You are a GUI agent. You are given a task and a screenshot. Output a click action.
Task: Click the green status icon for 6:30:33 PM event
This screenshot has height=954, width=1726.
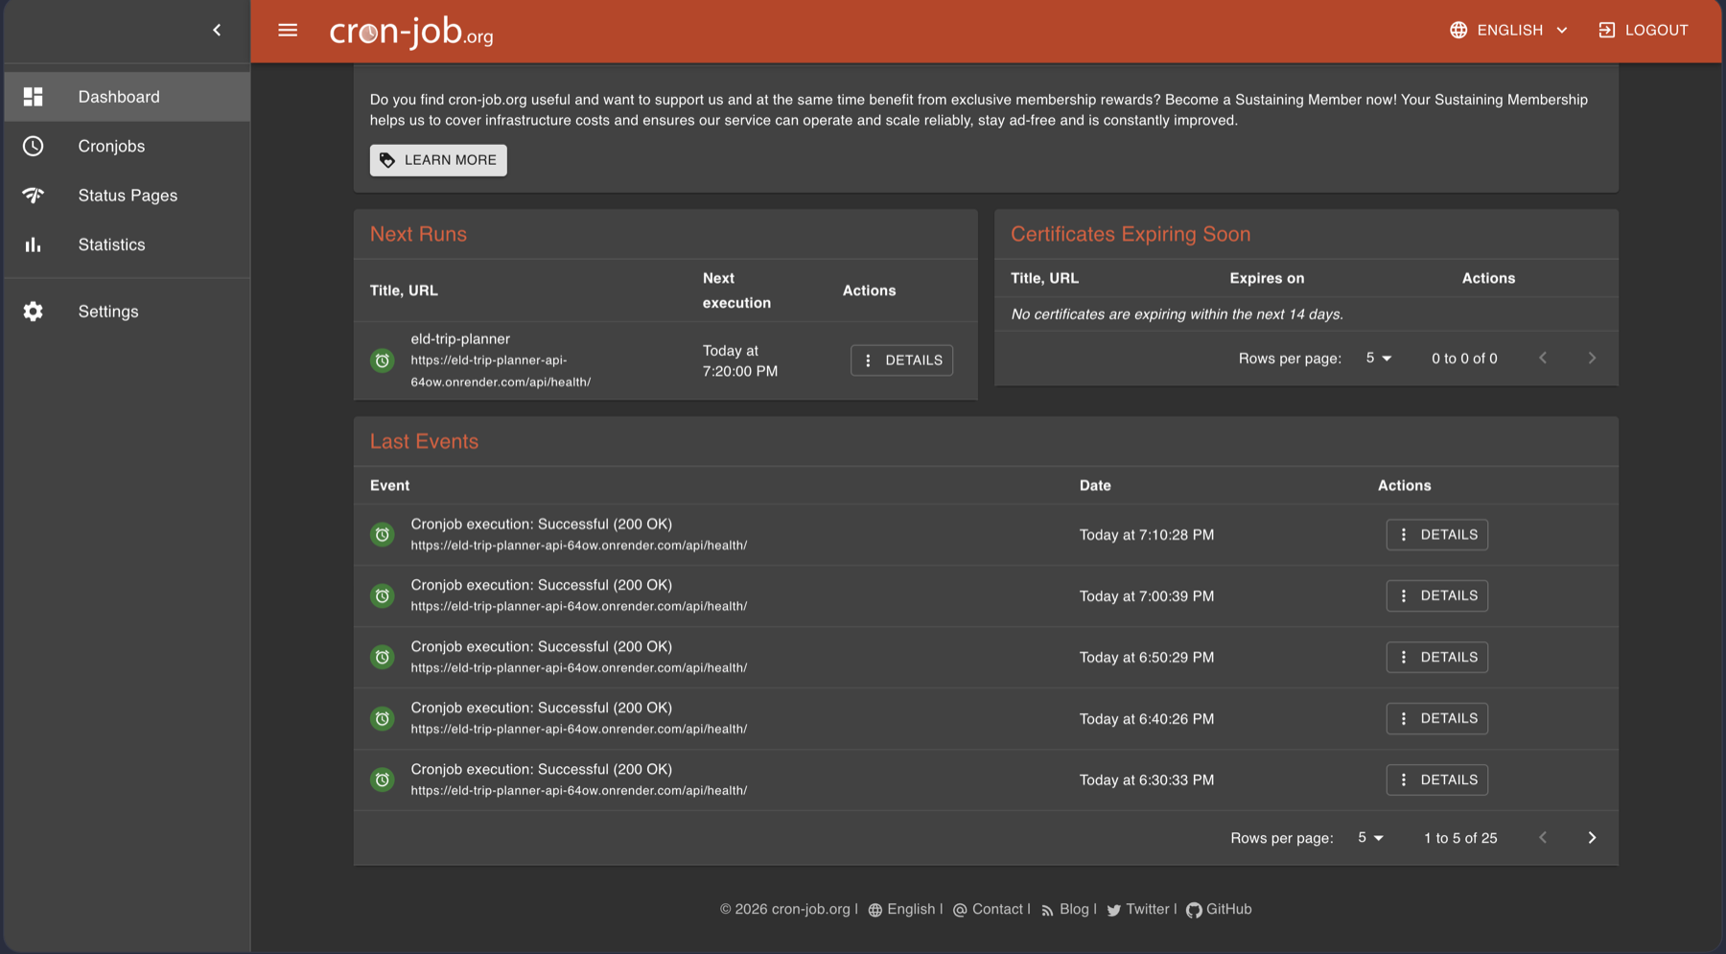click(x=383, y=780)
